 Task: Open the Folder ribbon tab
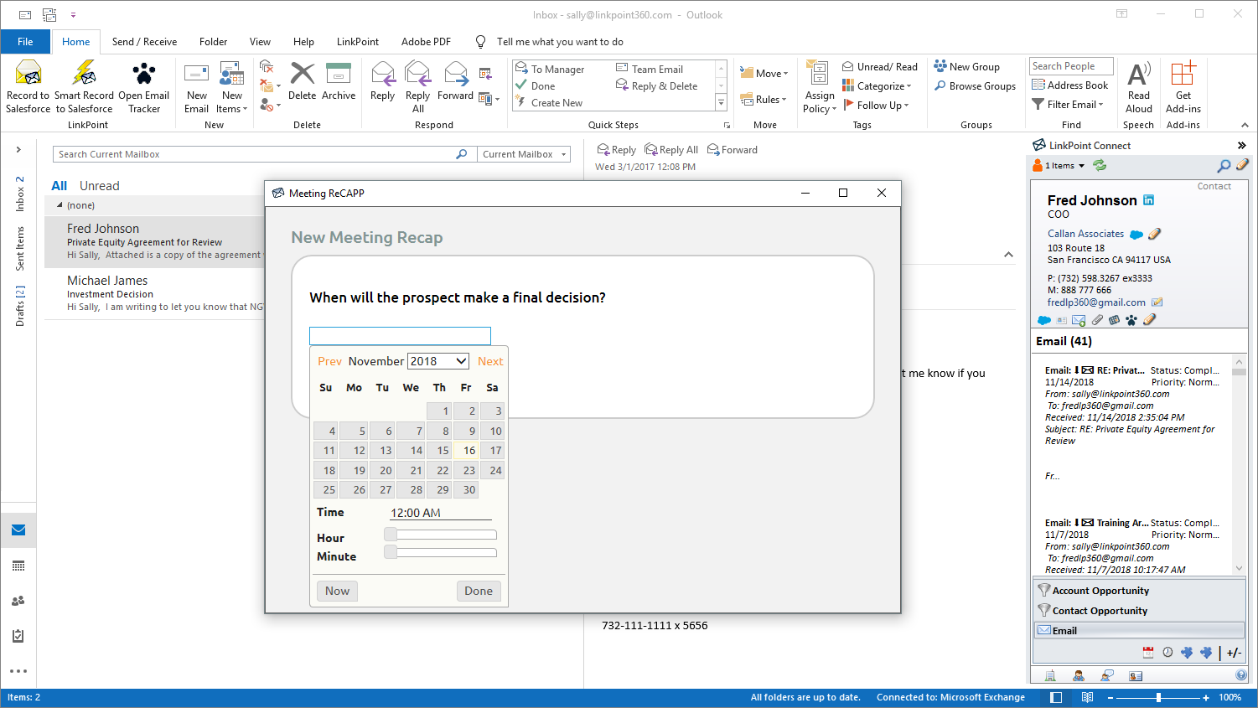pos(213,42)
